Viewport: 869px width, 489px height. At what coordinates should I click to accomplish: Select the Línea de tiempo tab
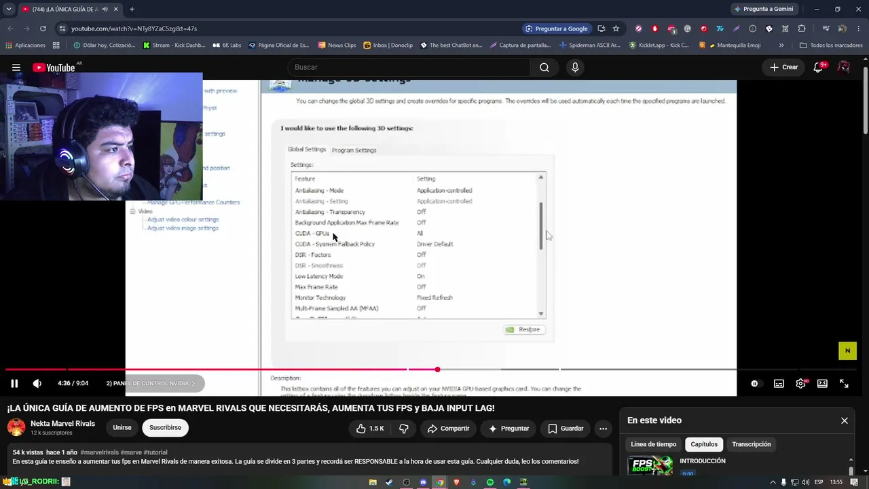click(653, 444)
